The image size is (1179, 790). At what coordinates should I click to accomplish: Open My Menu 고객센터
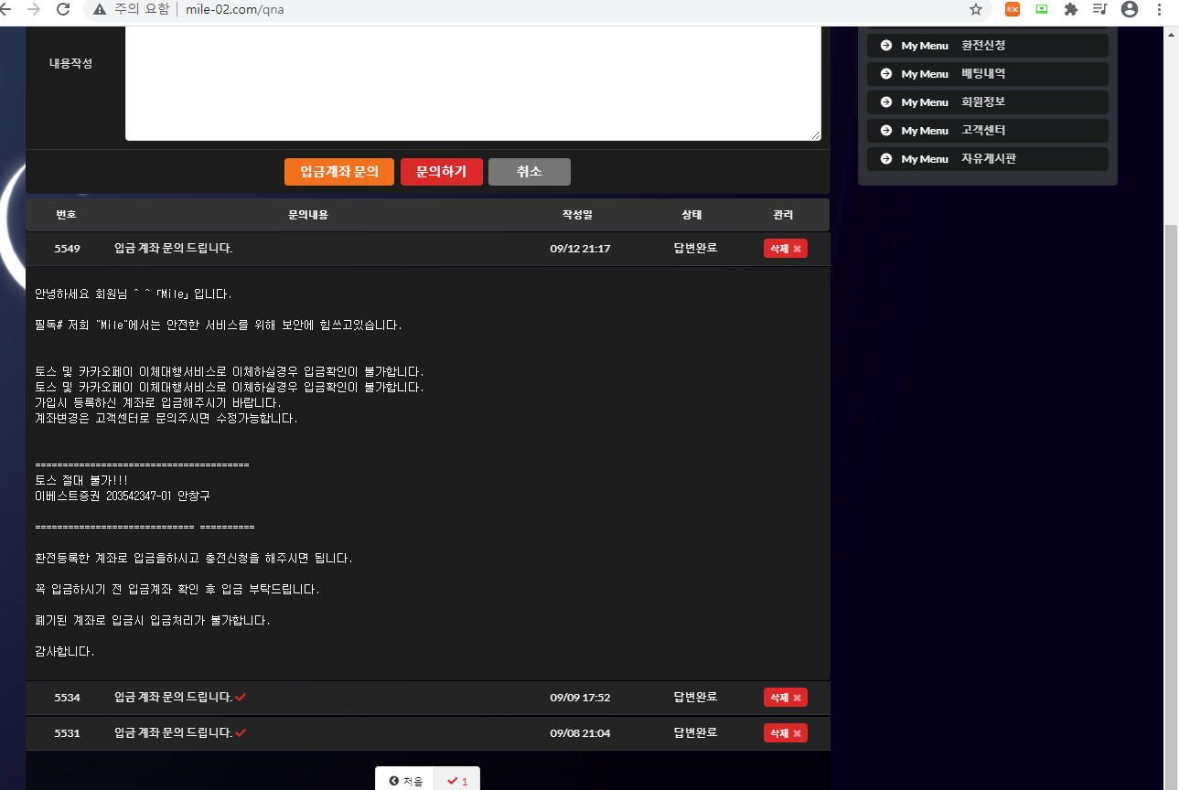988,130
